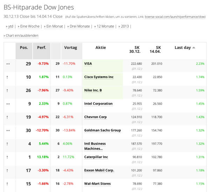Screen dimensions: 210x192
Task: Sort table by Perf. column header
Action: pyautogui.click(x=42, y=48)
